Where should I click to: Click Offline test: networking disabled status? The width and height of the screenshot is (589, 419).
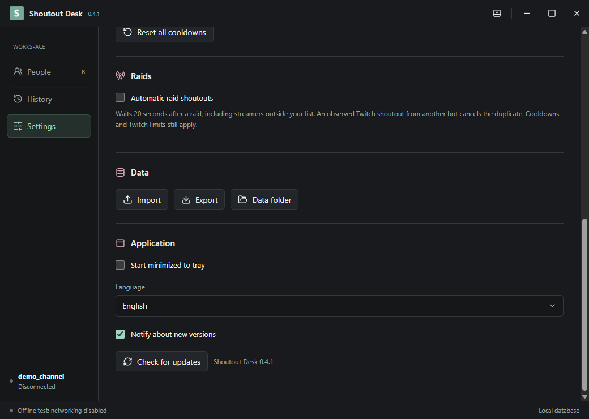[x=62, y=411]
